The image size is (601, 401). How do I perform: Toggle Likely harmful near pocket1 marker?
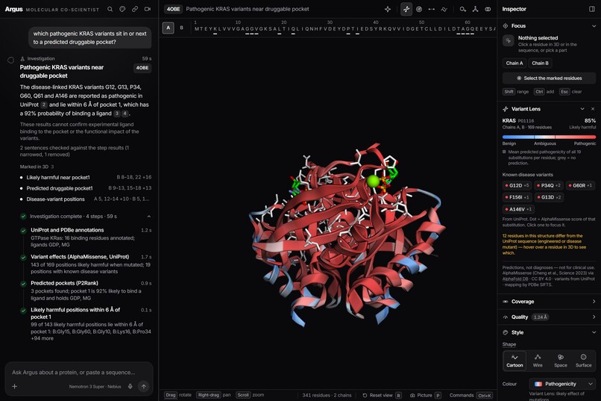(x=86, y=177)
